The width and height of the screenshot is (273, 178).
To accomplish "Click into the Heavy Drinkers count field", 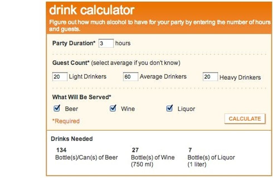I will (210, 77).
